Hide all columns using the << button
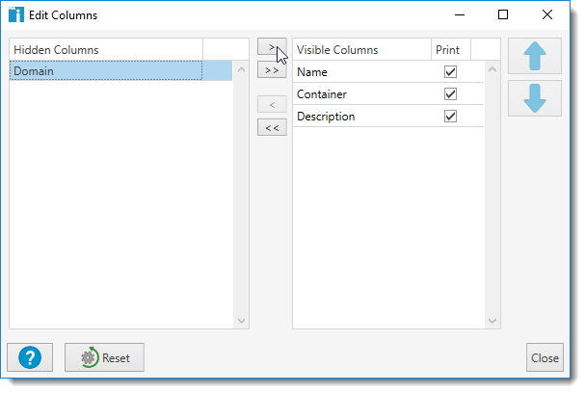 [x=272, y=127]
